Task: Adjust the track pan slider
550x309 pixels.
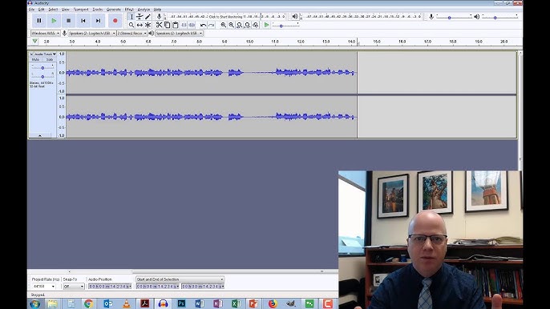Action: [42, 76]
